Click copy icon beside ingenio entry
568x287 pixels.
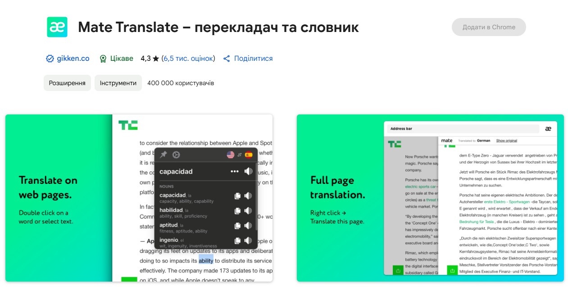[237, 241]
